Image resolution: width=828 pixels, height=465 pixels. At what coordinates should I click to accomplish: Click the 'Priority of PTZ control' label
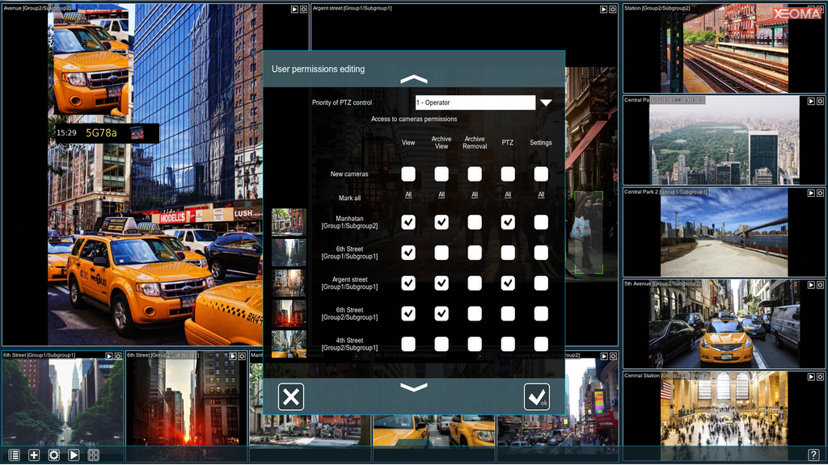point(342,103)
